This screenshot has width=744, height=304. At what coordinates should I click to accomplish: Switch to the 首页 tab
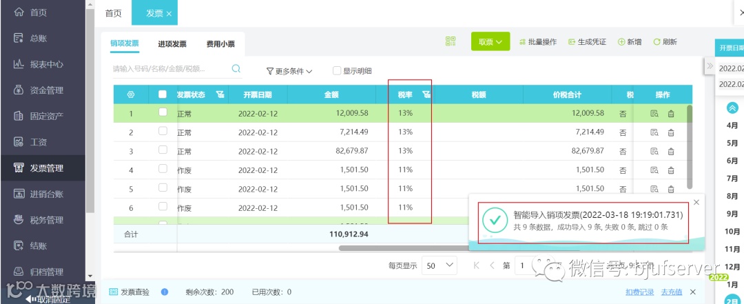tap(114, 13)
